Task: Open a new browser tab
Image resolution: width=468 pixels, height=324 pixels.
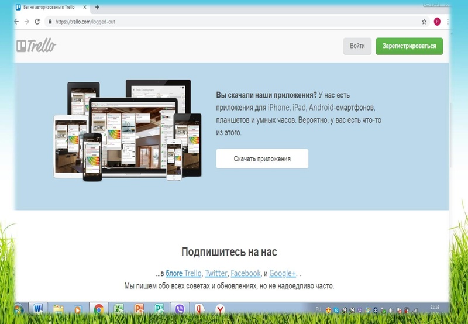Action: pos(97,7)
